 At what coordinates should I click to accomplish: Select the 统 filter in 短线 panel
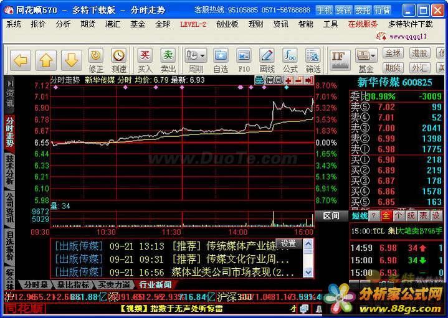411,216
